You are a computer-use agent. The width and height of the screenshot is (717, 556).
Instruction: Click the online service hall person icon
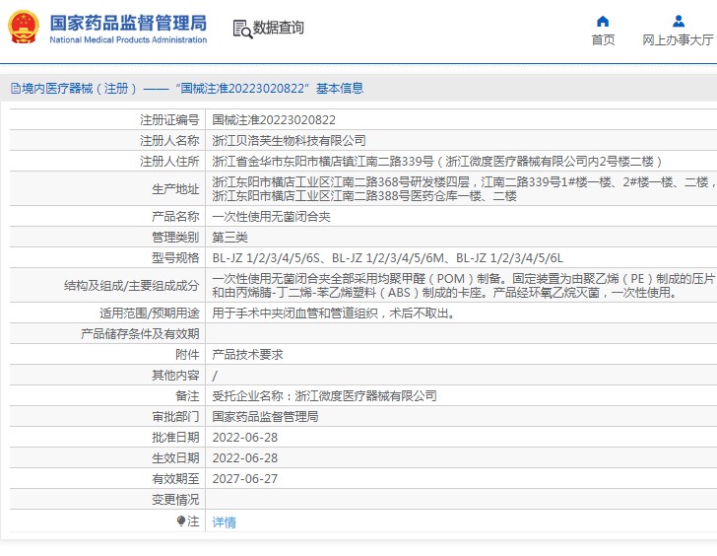pos(679,21)
